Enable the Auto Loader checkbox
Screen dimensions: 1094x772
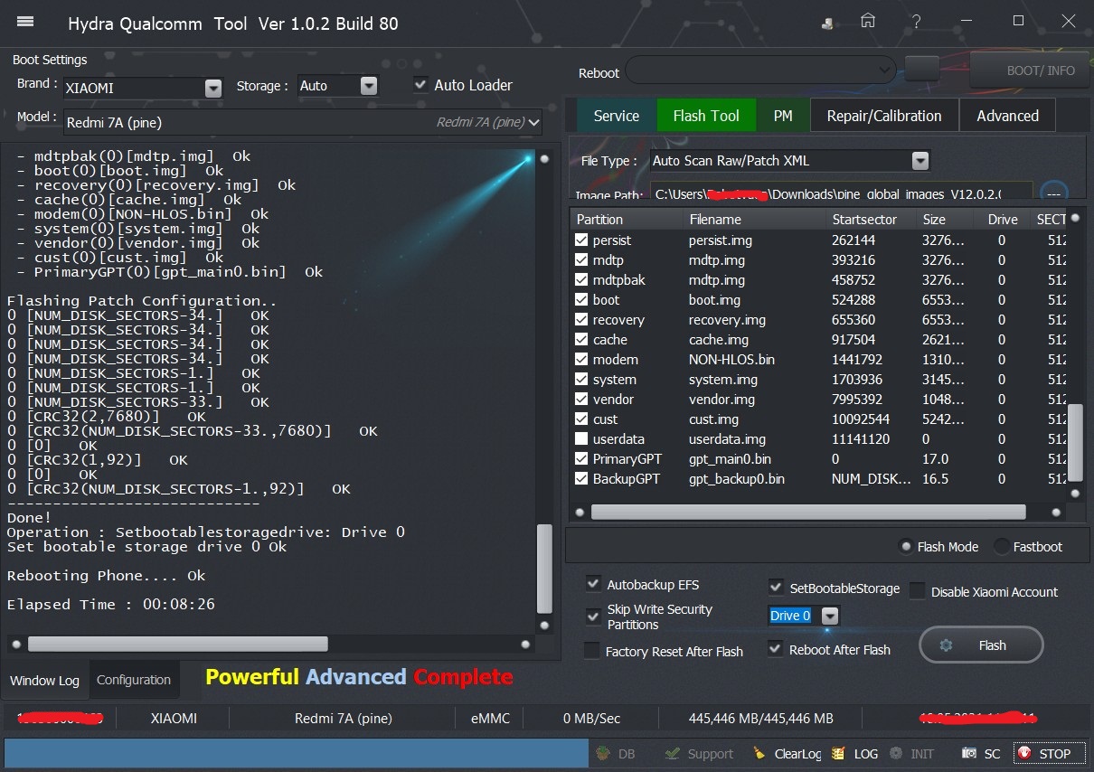[420, 85]
